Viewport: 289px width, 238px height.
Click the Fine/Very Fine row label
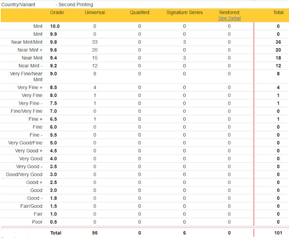(x=27, y=111)
